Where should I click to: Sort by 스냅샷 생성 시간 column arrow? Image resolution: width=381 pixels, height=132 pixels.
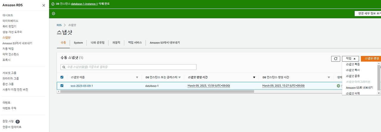[254, 77]
